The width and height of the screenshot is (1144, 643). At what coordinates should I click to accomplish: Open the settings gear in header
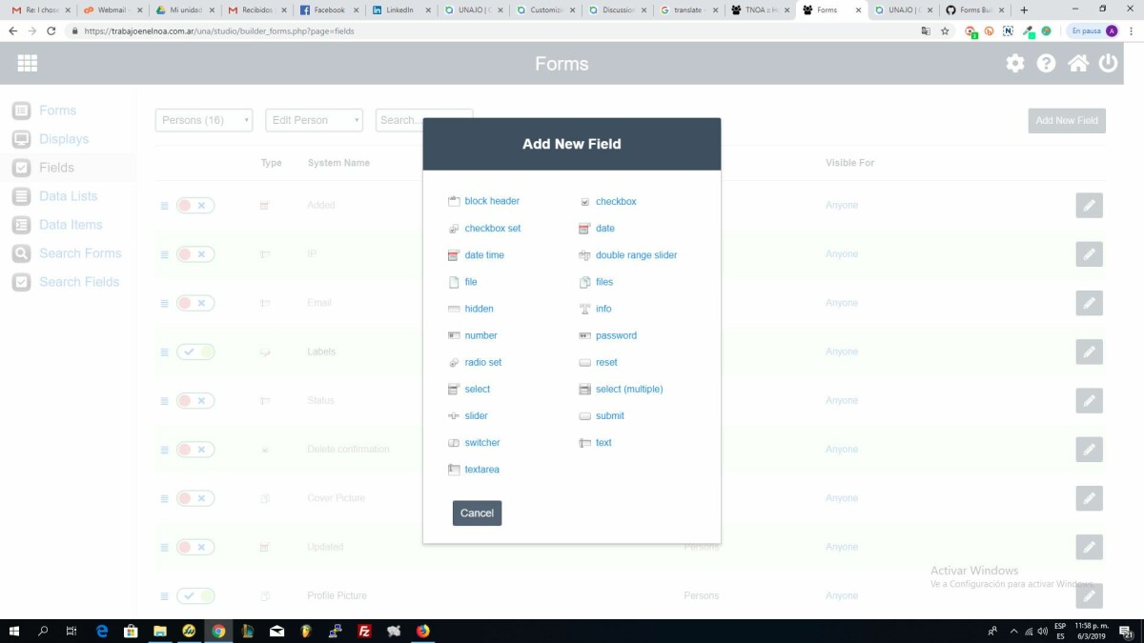click(1015, 64)
